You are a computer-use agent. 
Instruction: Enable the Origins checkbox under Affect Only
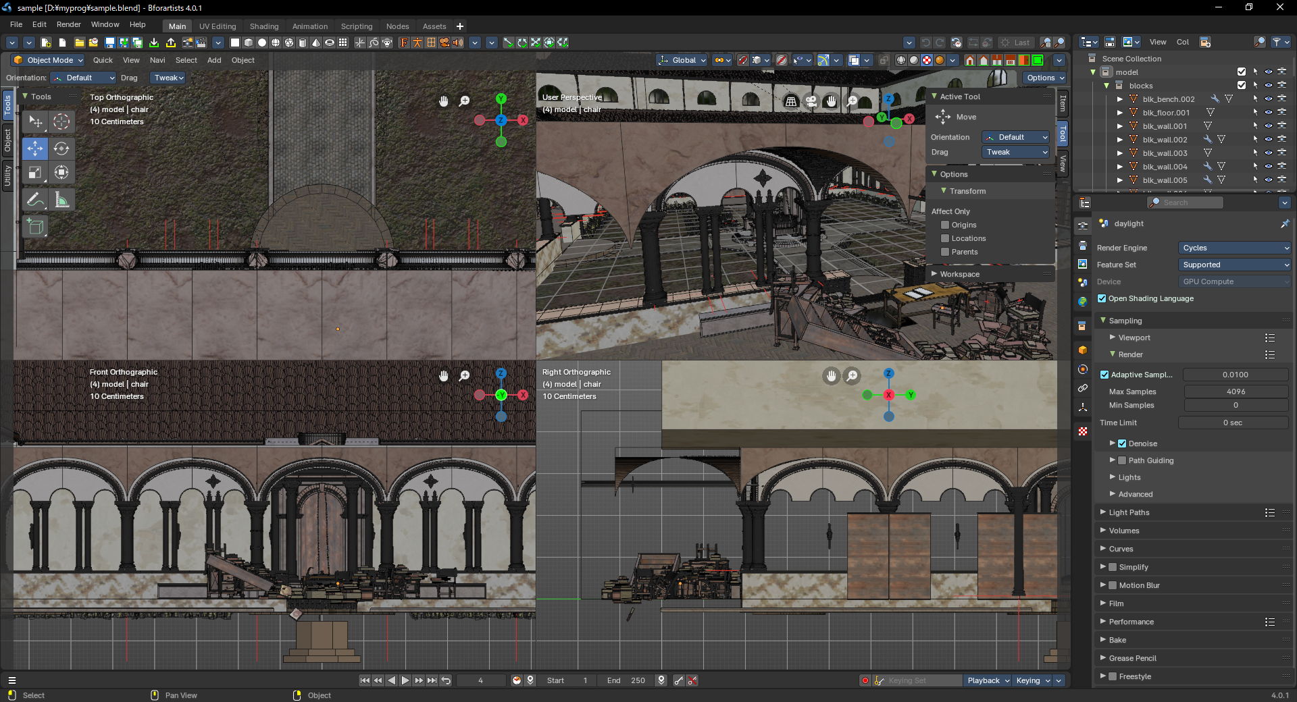click(x=945, y=225)
